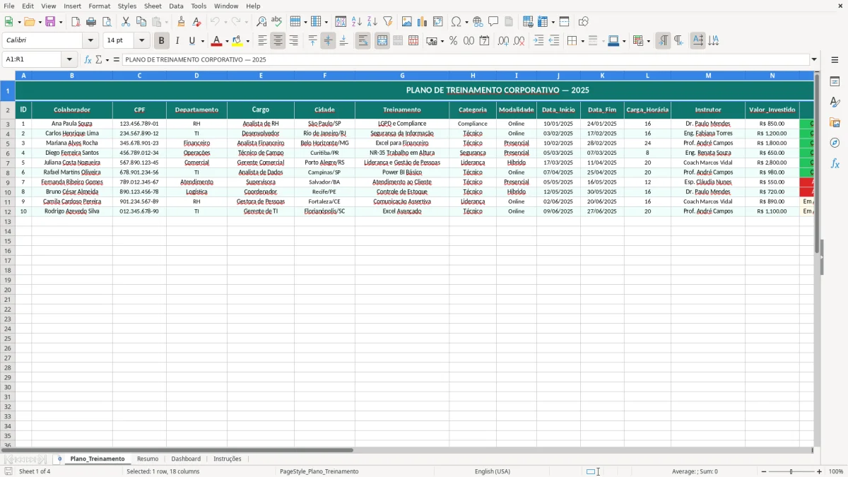
Task: Toggle Merge and Center Cells
Action: pos(382,41)
